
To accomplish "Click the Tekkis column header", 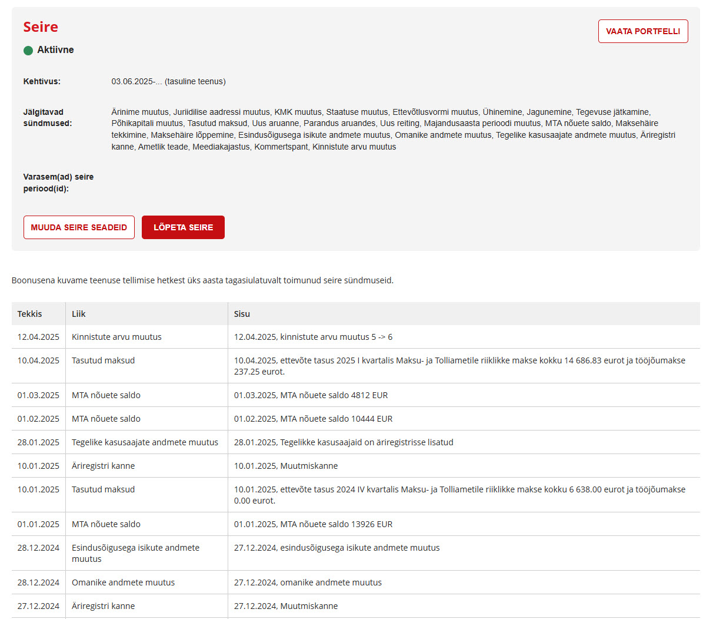I will coord(30,314).
